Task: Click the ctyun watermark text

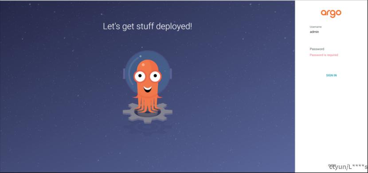Action: [348, 167]
